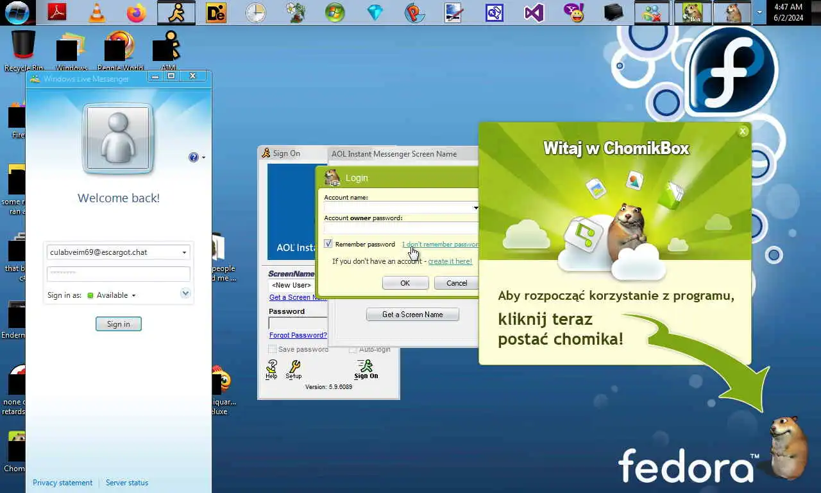Screen dimensions: 821x493
Task: Switch to the hamster taskbar window button
Action: (x=732, y=12)
